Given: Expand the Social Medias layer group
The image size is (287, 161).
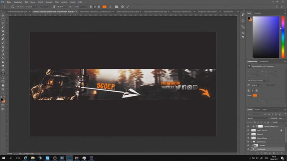Looking at the screenshot, I should [252, 142].
